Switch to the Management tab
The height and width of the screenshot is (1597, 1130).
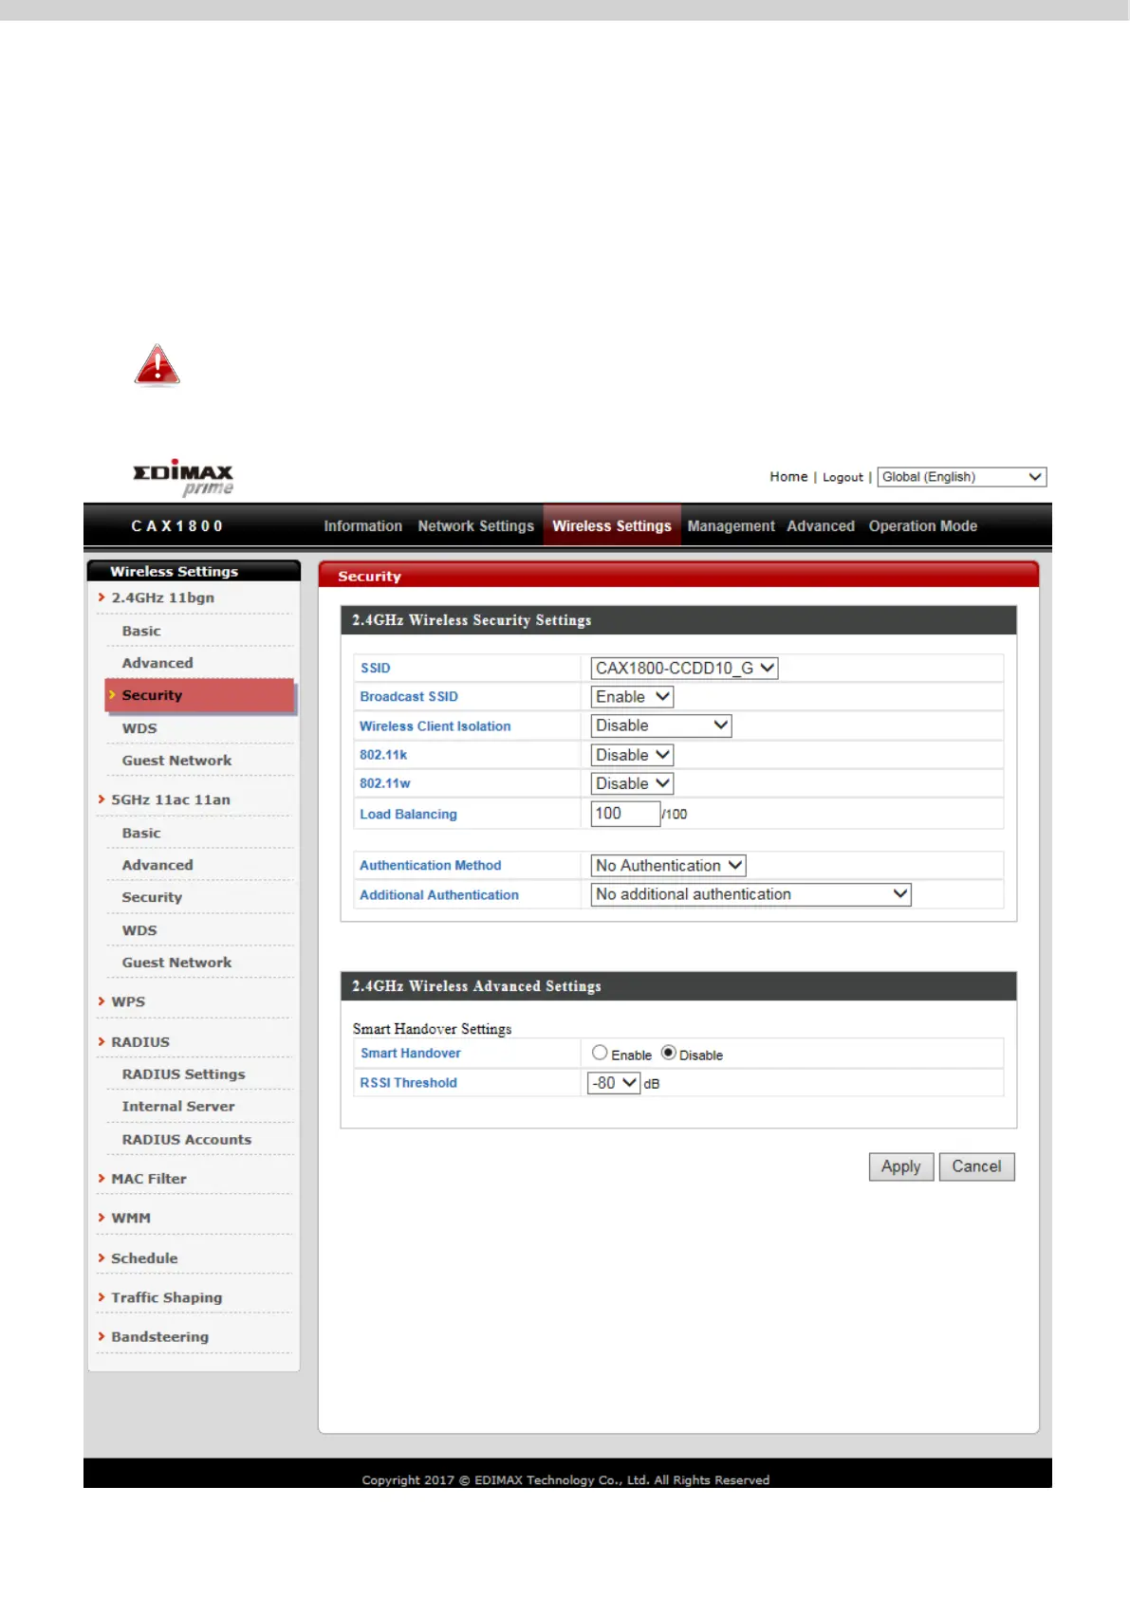(x=731, y=526)
